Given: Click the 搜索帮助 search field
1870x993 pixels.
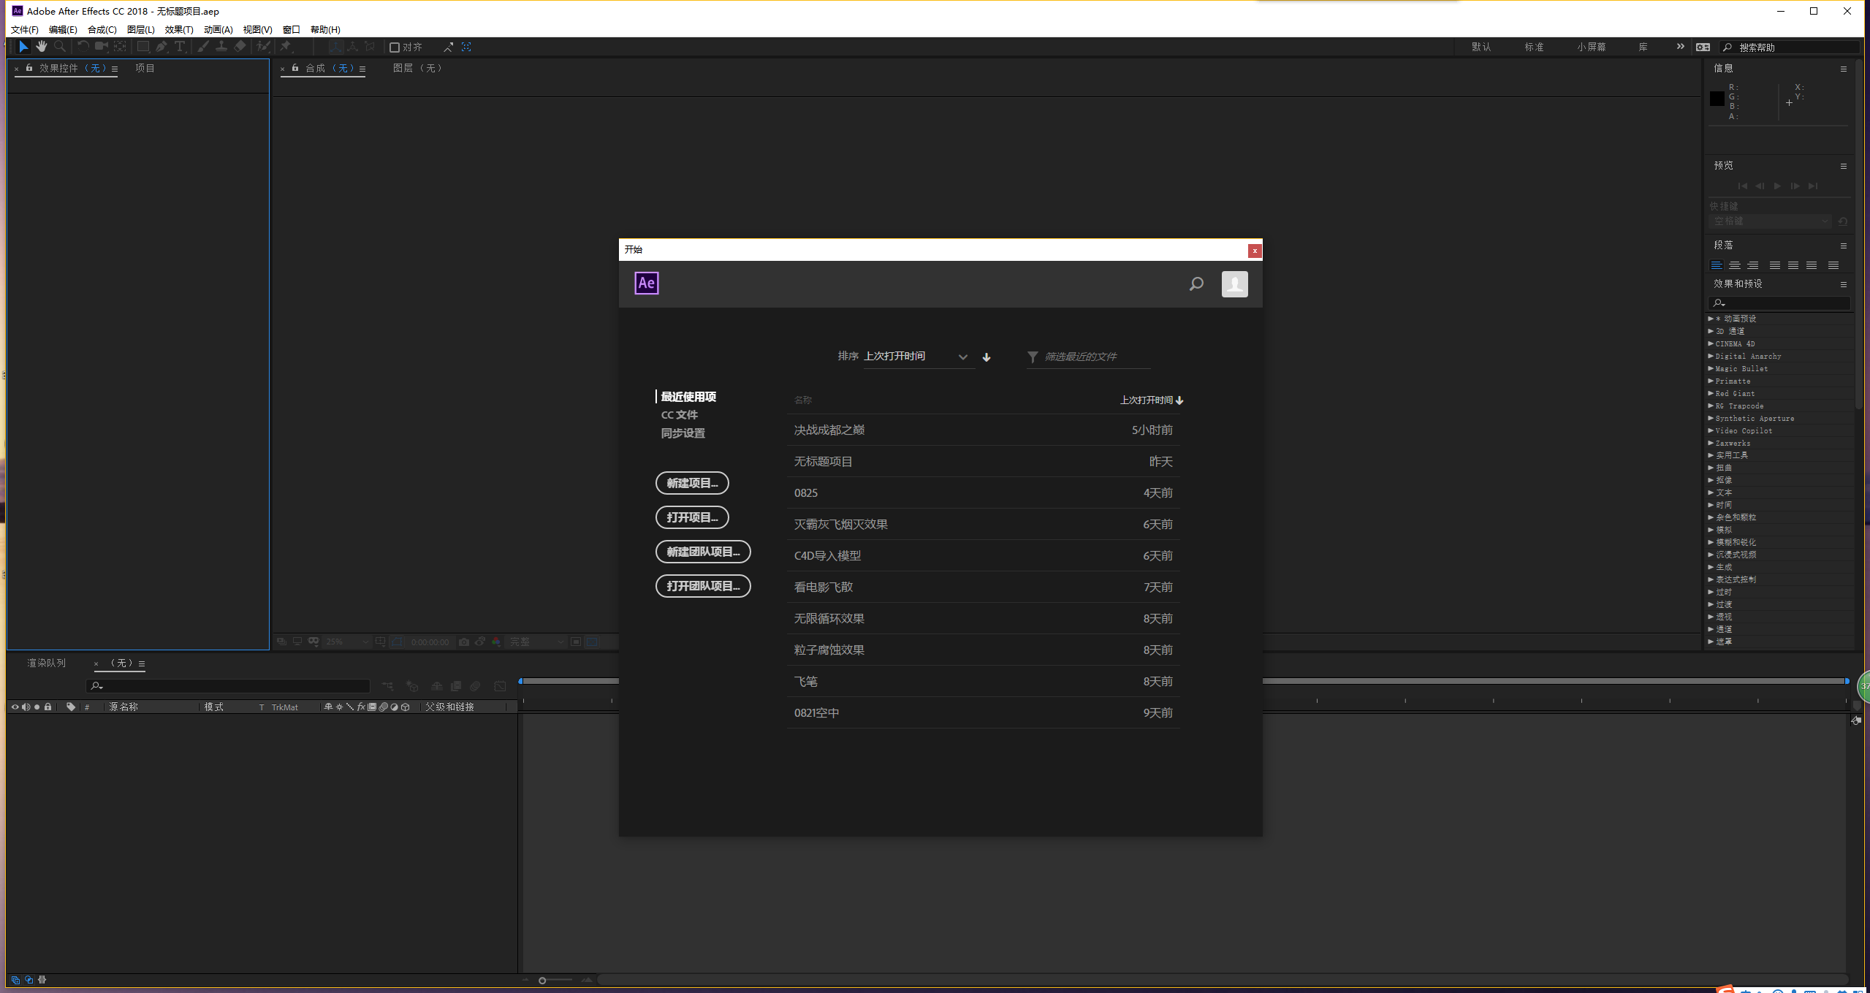Looking at the screenshot, I should tap(1789, 47).
